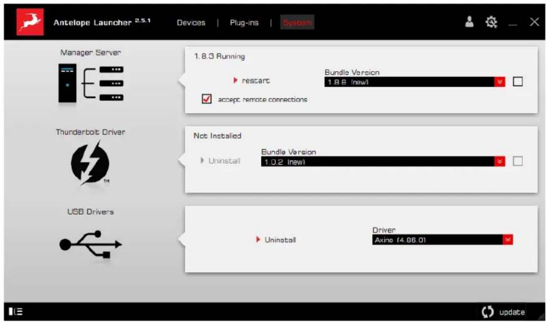Open the USB Driver Axino dropdown

tap(442, 240)
